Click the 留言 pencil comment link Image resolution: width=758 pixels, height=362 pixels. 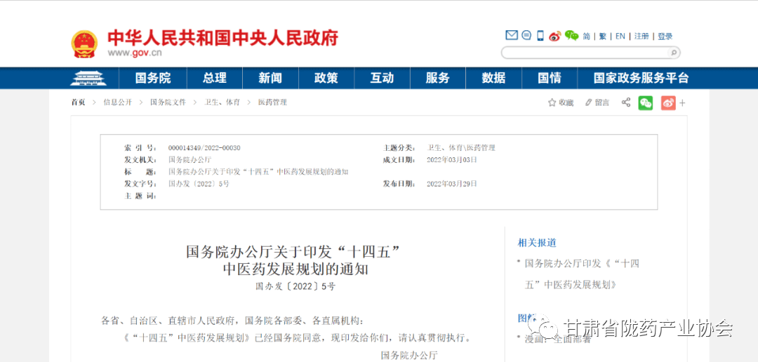[x=597, y=102]
